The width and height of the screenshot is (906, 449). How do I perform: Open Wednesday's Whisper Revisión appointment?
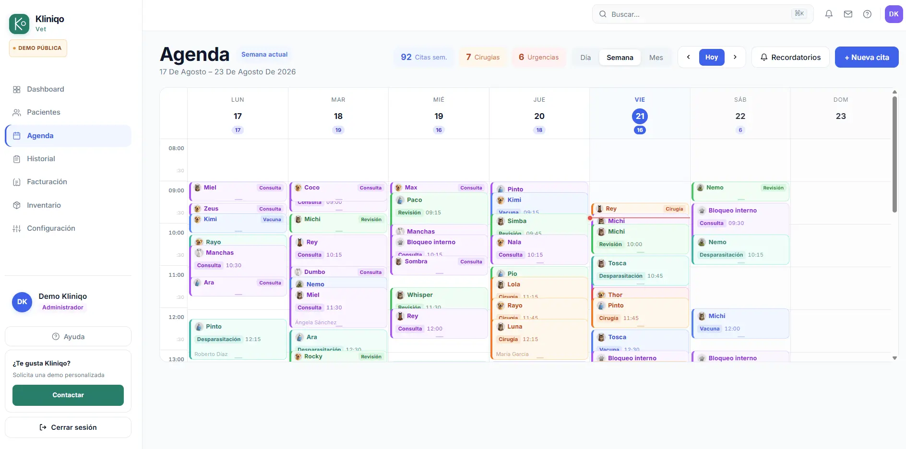point(439,298)
